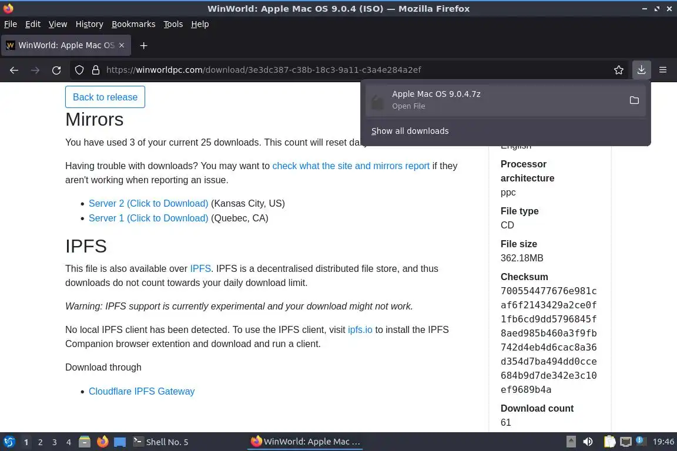The width and height of the screenshot is (677, 451).
Task: Open the clipboard manager tray icon
Action: click(609, 442)
